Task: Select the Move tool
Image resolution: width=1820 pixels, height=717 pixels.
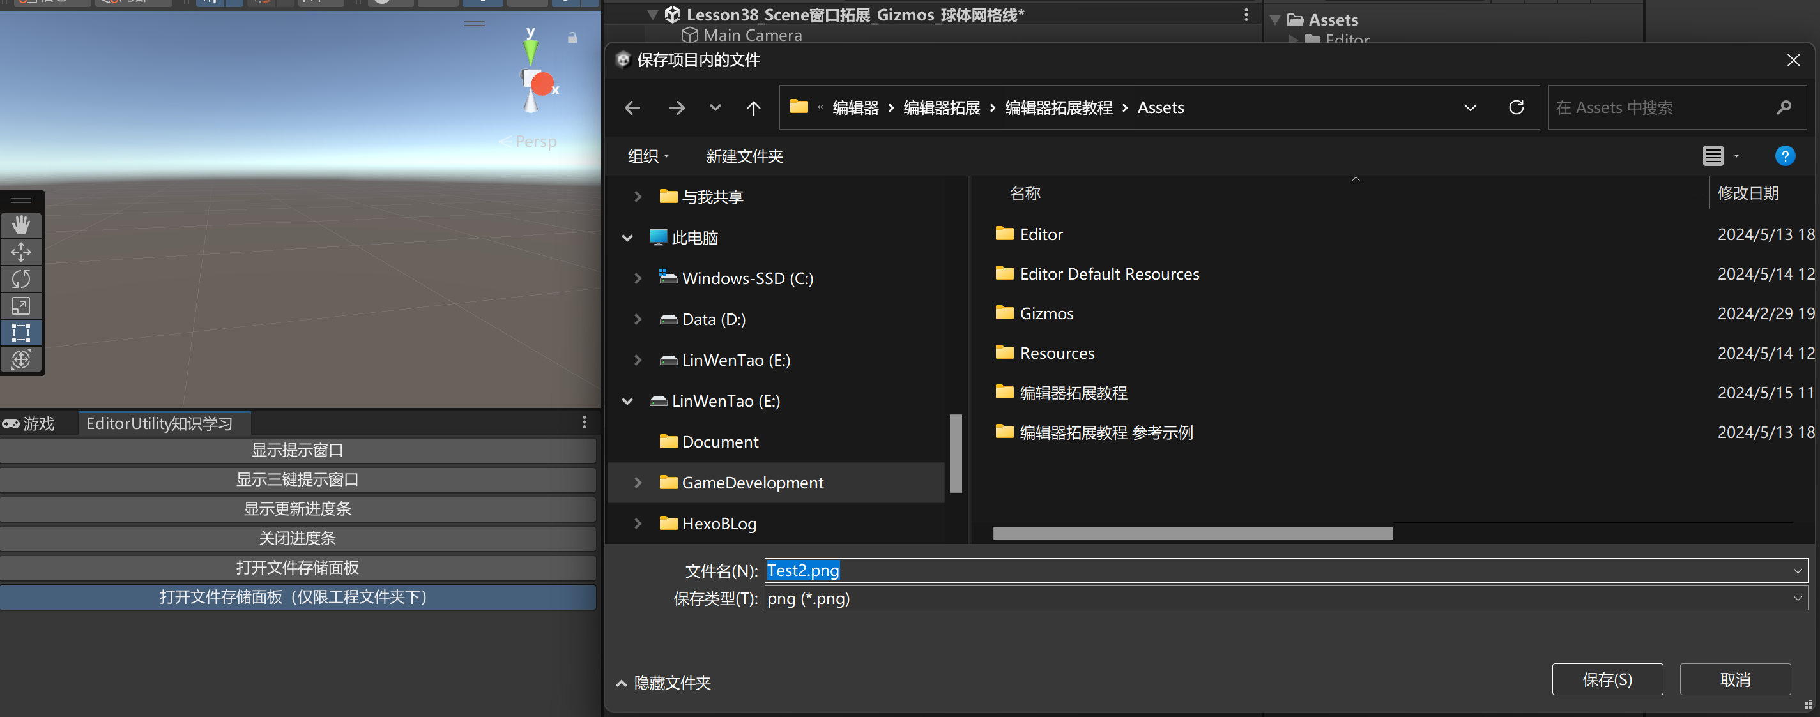Action: point(21,252)
